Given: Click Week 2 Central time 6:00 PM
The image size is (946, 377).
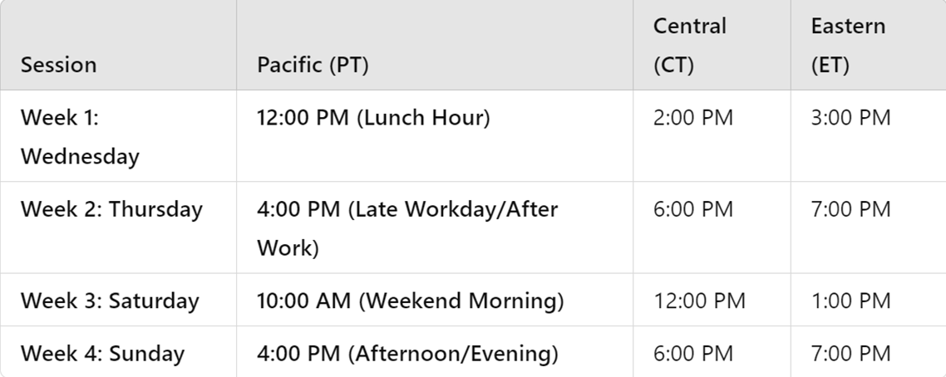Looking at the screenshot, I should pyautogui.click(x=693, y=209).
